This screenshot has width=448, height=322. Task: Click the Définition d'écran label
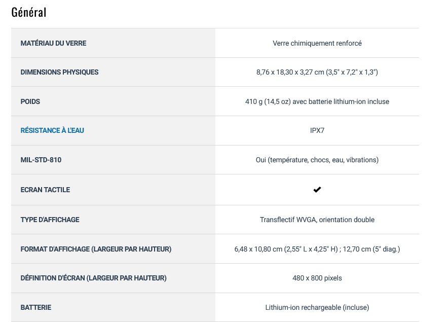[x=93, y=278]
